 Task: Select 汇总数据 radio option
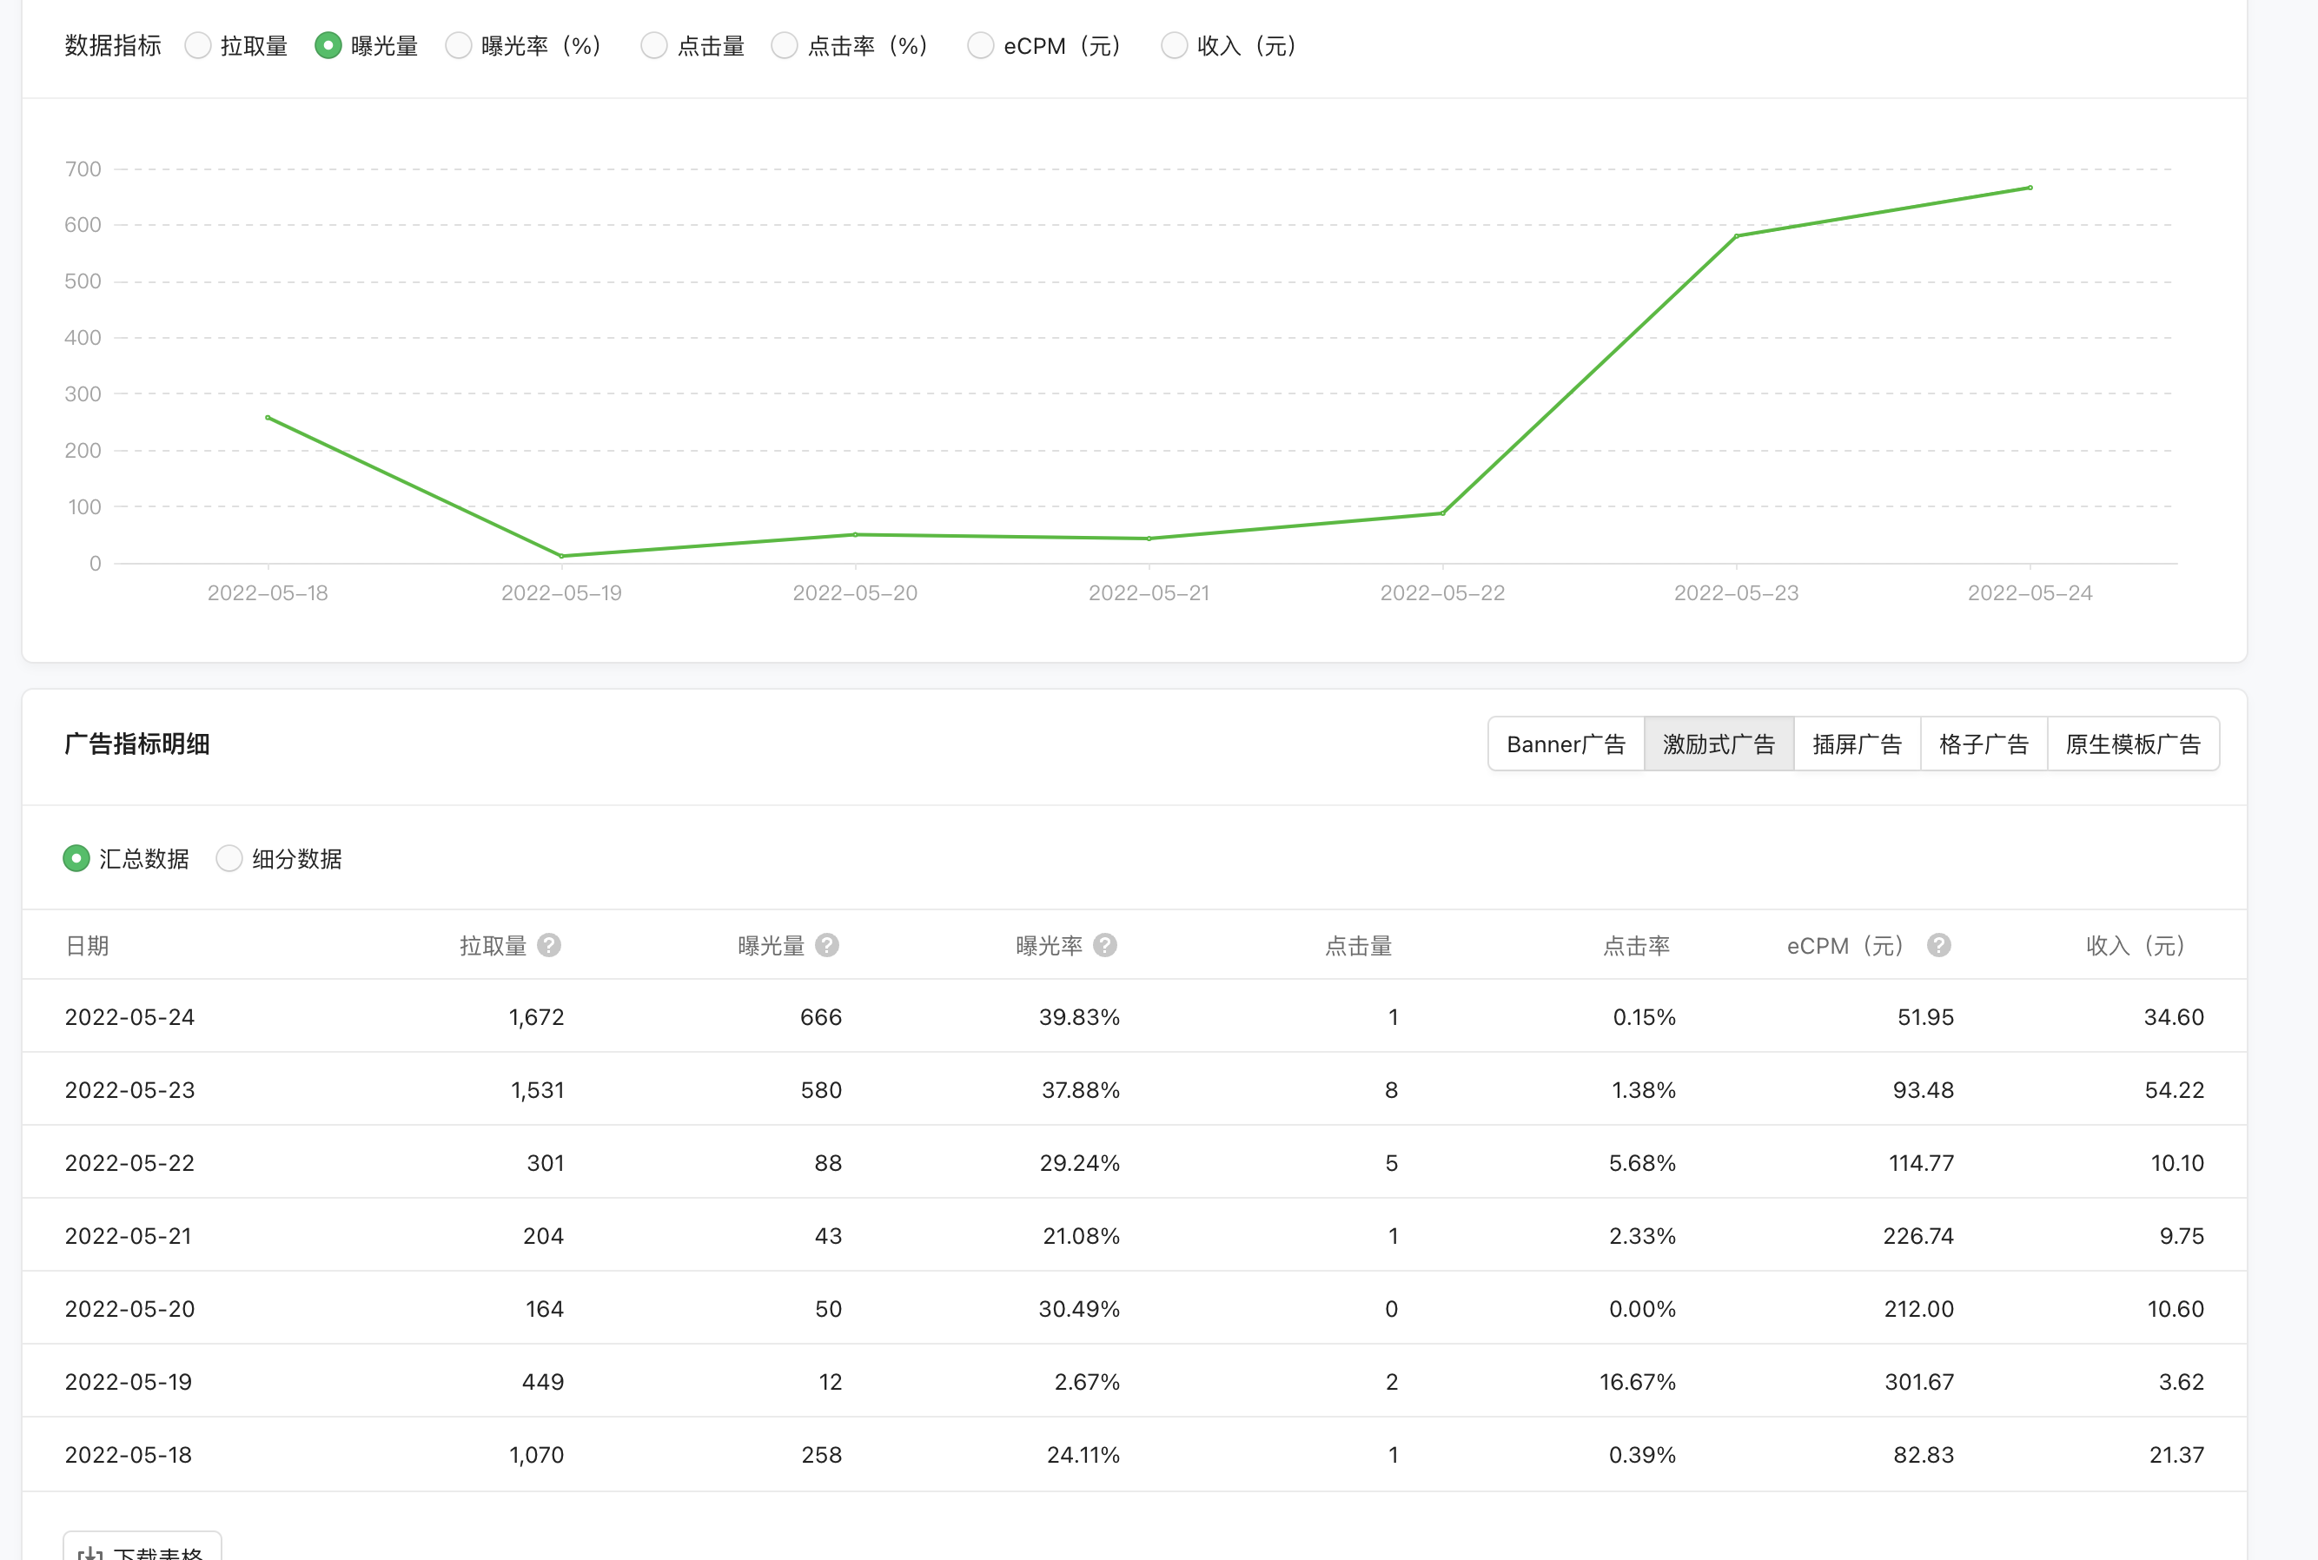(76, 858)
